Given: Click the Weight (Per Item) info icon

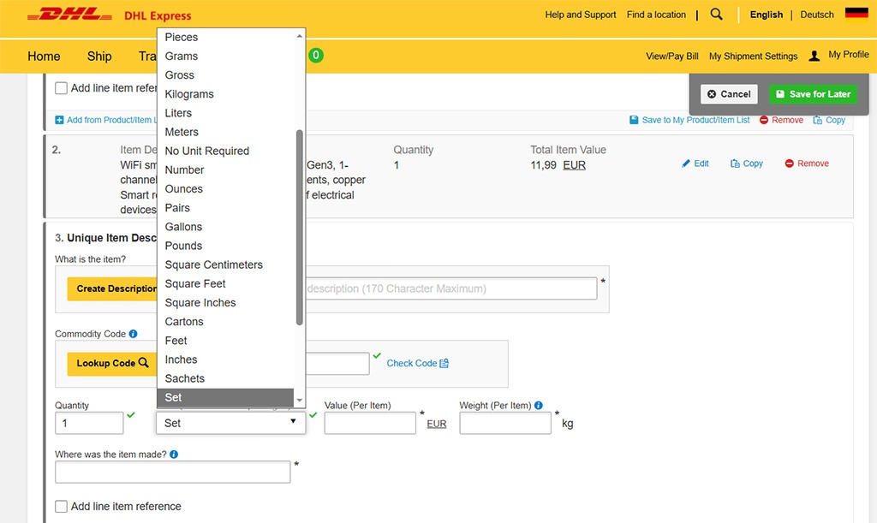Looking at the screenshot, I should [x=539, y=405].
